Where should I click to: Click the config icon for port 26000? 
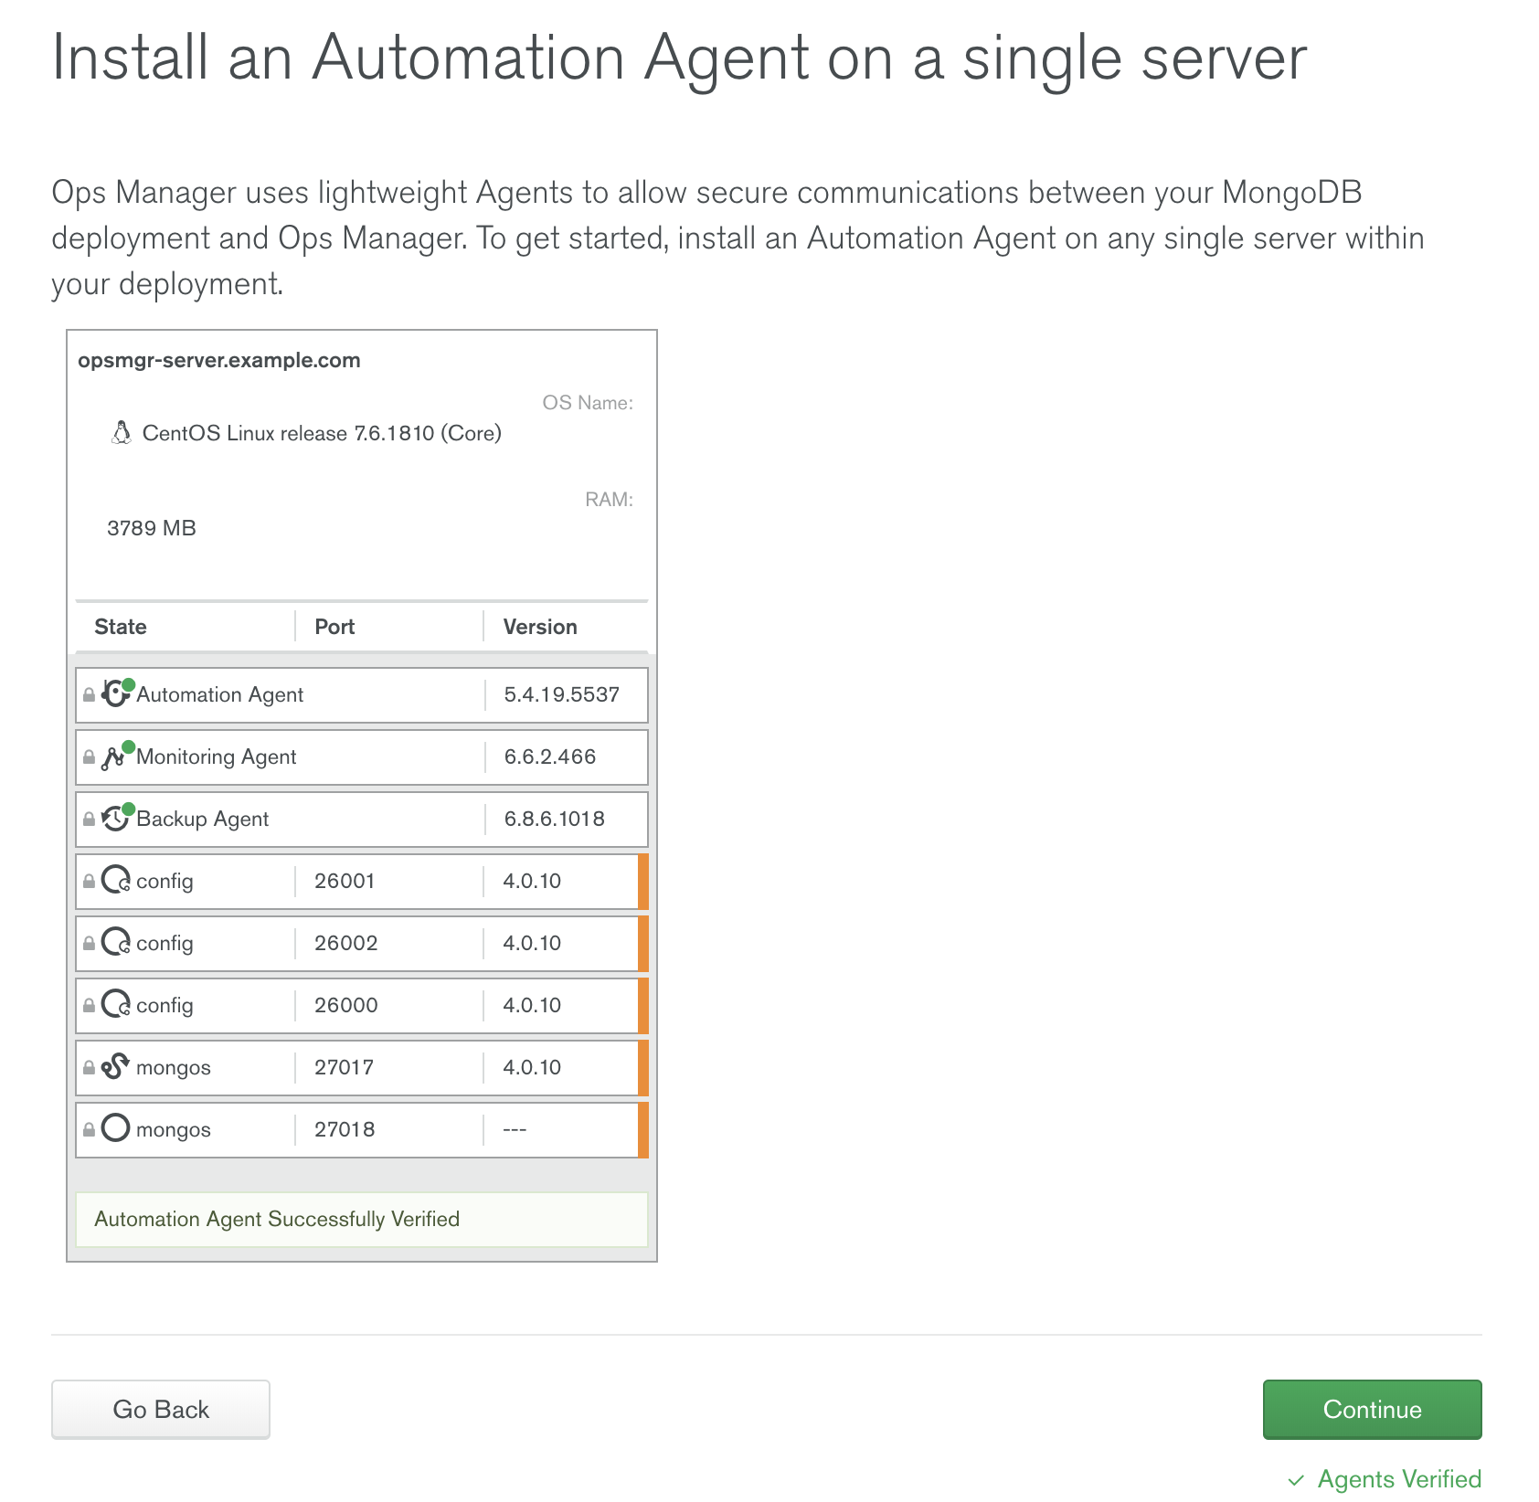[x=116, y=1004]
